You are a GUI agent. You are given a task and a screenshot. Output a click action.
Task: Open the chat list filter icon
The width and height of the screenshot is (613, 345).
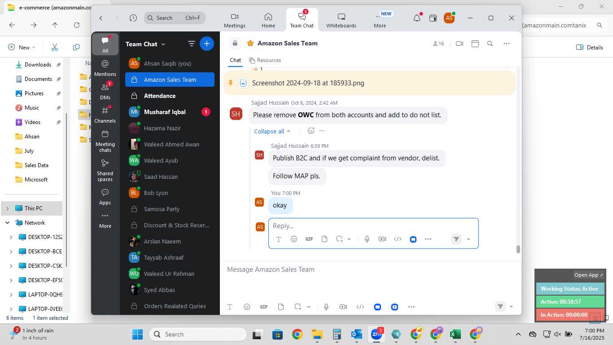pos(191,44)
